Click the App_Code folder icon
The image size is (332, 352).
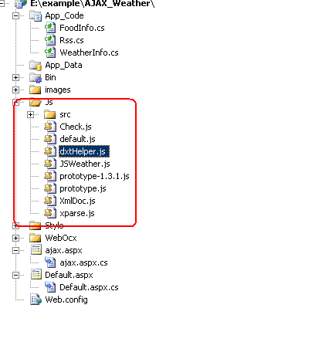[x=36, y=15]
